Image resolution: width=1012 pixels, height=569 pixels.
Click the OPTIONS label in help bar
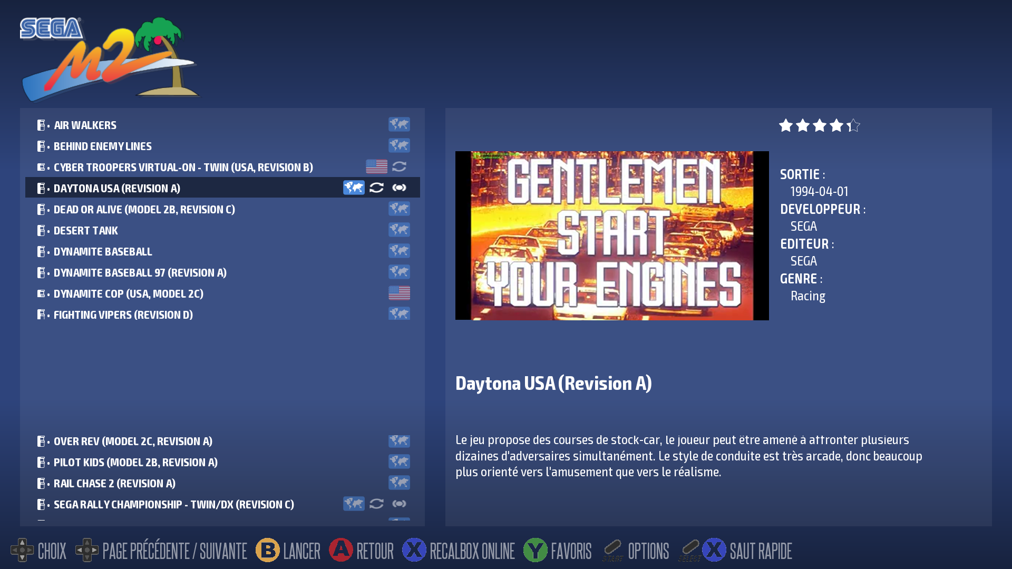648,551
